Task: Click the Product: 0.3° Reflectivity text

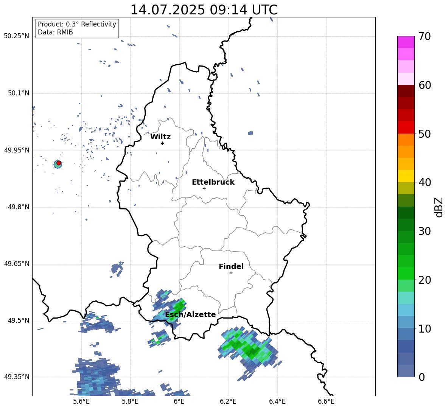Action: [77, 24]
